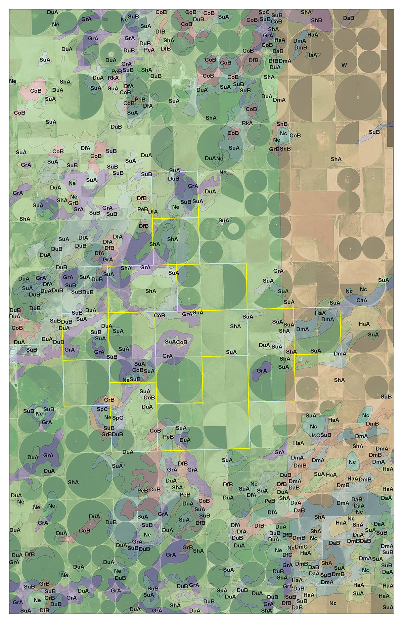
Task: Select the "CaA" soil unit label
Action: coord(362,300)
